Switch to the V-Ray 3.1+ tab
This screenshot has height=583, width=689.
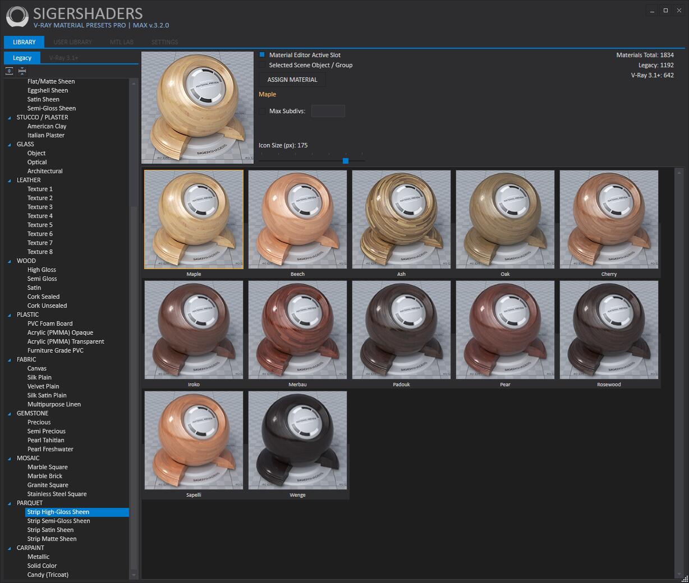point(63,58)
